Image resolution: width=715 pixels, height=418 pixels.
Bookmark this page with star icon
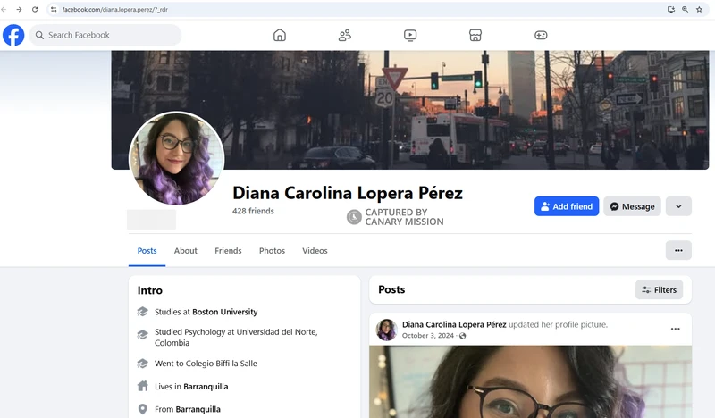click(x=699, y=9)
